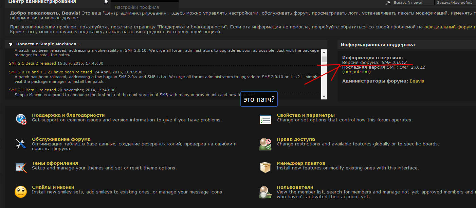
Task: Click the подробнее version details link
Action: [x=356, y=72]
